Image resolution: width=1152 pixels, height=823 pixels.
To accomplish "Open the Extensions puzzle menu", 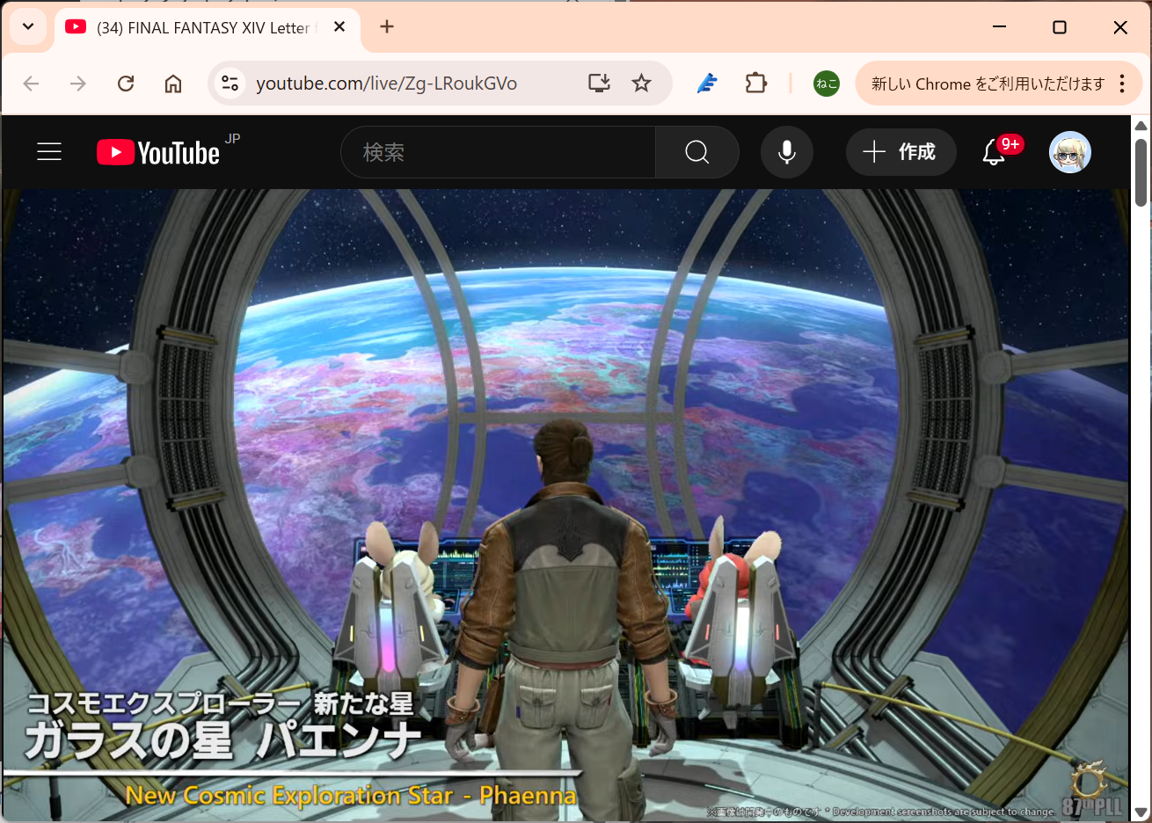I will tap(755, 84).
